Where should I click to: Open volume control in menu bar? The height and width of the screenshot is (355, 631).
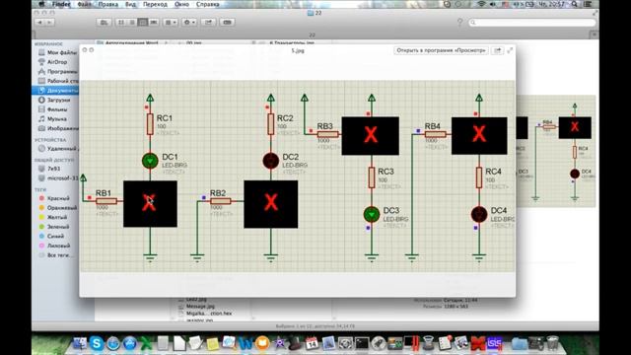[493, 4]
